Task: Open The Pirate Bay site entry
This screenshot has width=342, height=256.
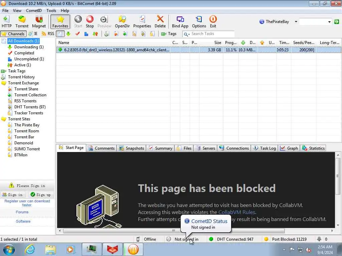Action: point(27,125)
